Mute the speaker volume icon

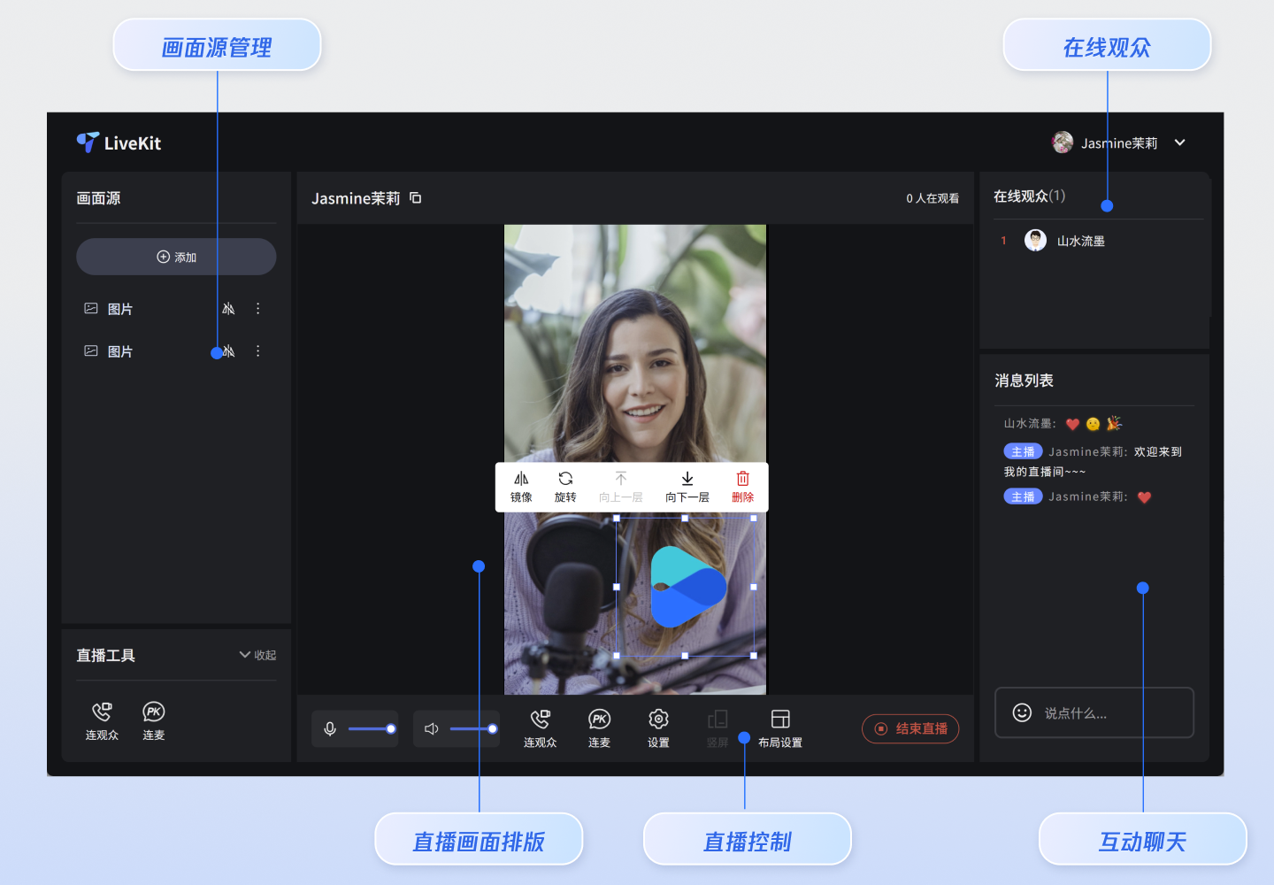point(432,729)
